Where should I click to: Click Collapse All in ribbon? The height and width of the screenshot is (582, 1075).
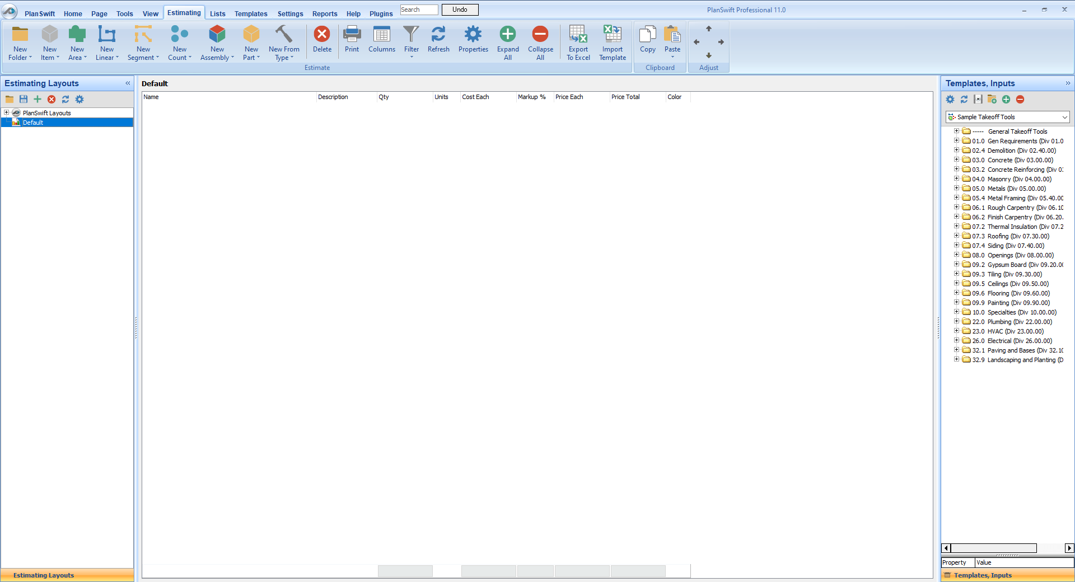pos(540,43)
